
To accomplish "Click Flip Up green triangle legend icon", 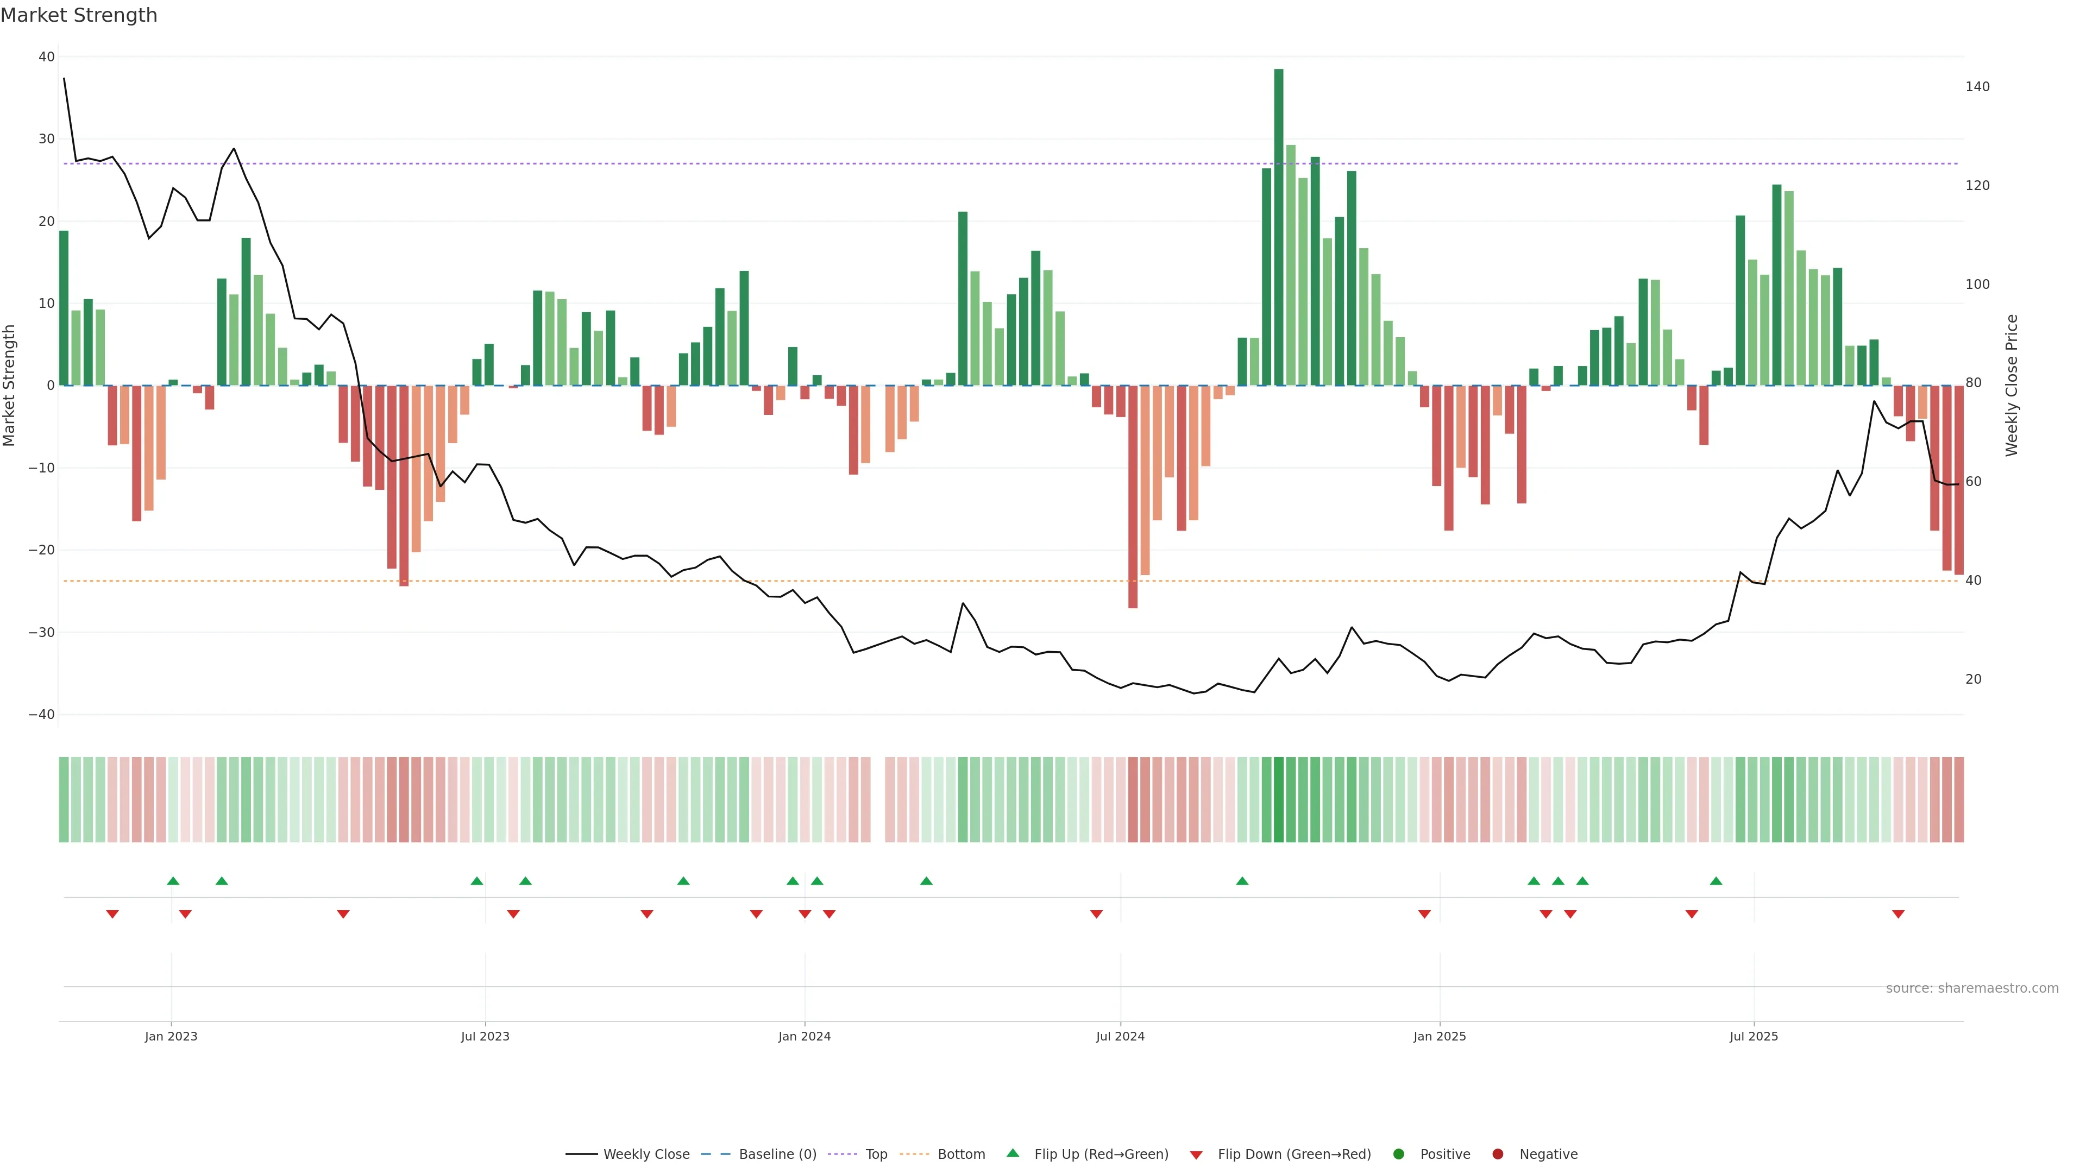I will tap(1012, 1153).
